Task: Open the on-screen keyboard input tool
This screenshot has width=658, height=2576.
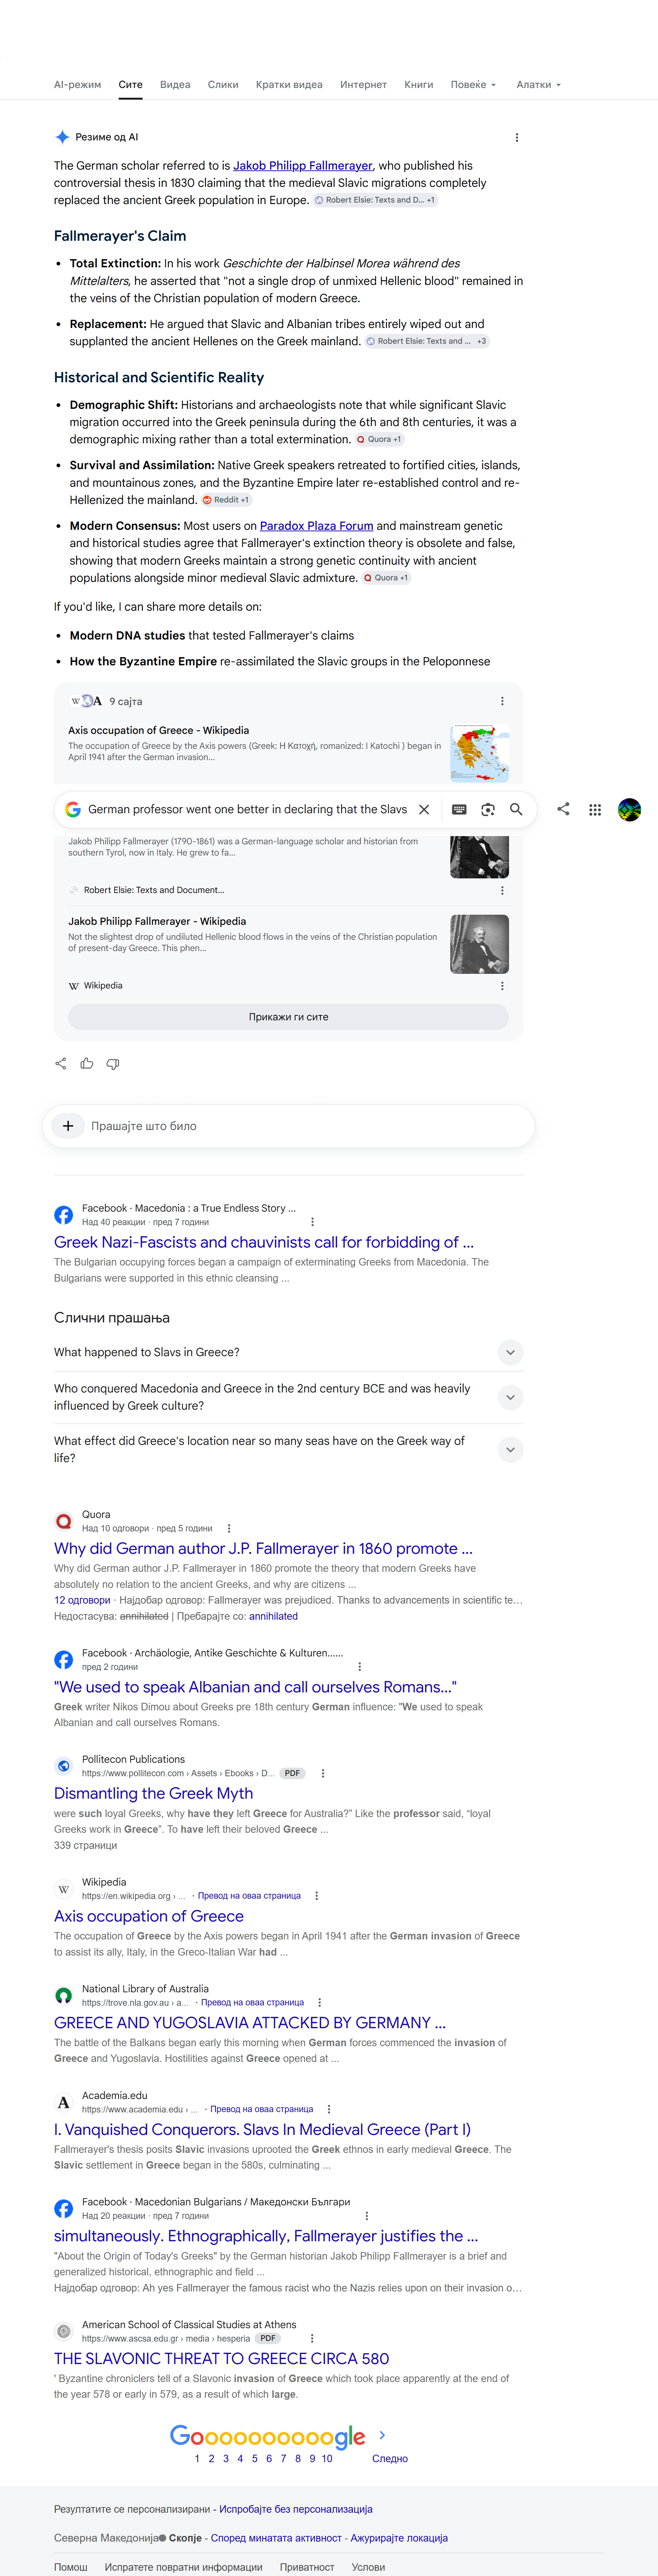Action: tap(459, 809)
